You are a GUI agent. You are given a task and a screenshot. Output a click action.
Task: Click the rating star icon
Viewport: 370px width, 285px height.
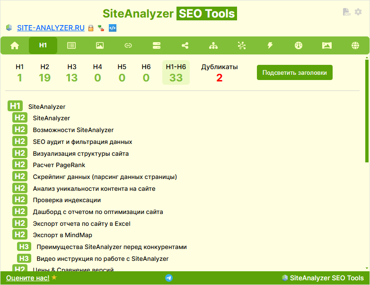[x=54, y=277]
